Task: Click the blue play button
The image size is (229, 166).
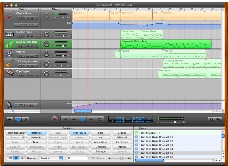Action: point(82,120)
